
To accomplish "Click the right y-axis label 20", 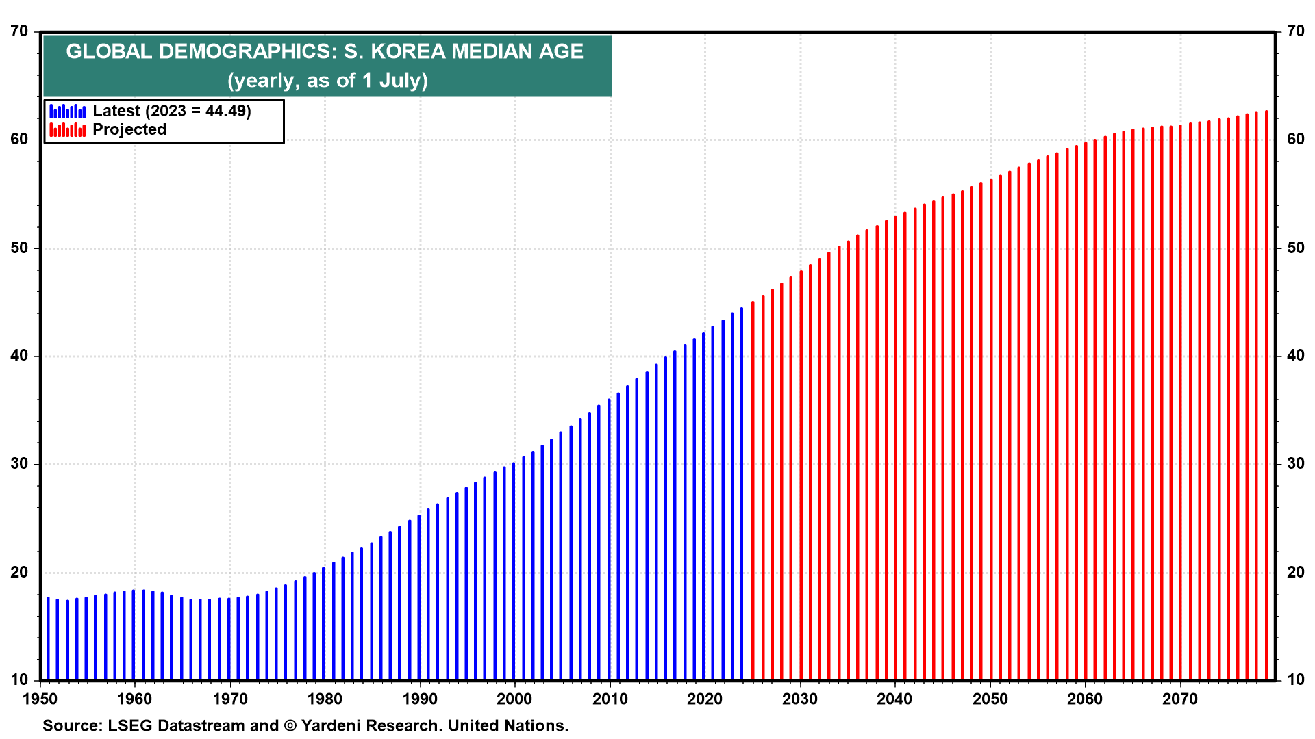I will coord(1296,572).
